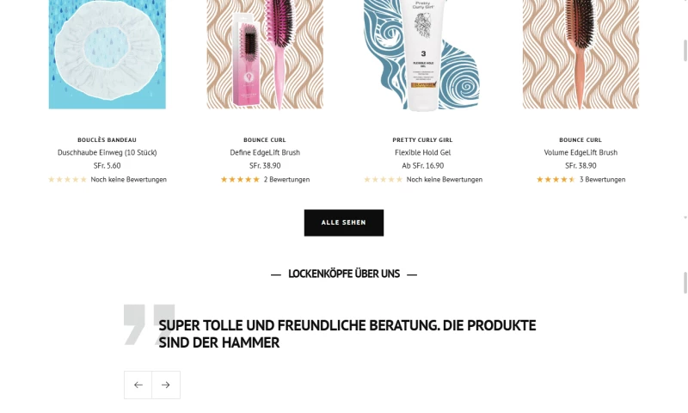Open Duschhaube Einweg (10 Stück) title link

[x=107, y=152]
